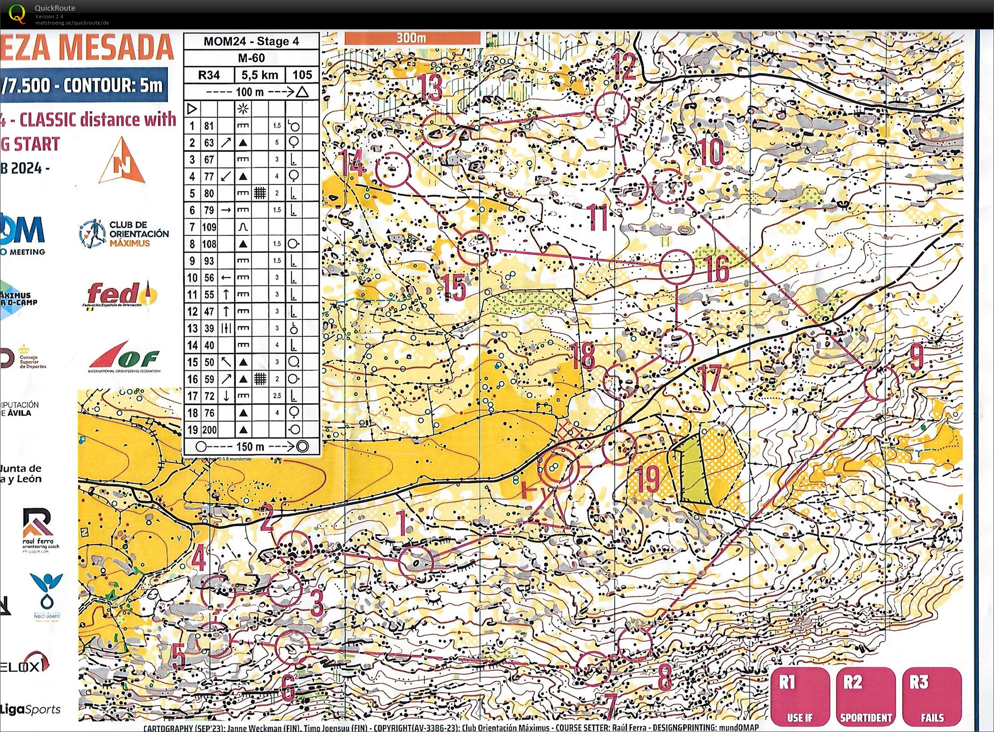Click control description row 7 code 109
The height and width of the screenshot is (732, 994).
(209, 227)
